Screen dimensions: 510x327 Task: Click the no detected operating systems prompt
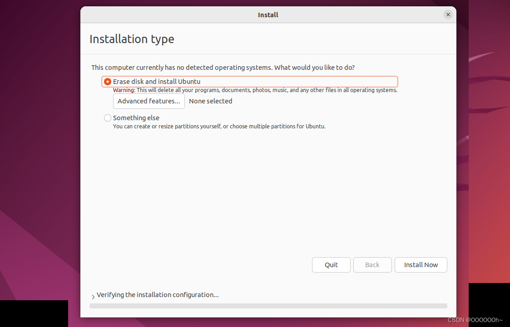(x=223, y=68)
